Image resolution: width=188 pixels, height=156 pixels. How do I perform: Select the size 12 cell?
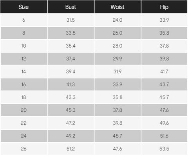click(x=23, y=59)
